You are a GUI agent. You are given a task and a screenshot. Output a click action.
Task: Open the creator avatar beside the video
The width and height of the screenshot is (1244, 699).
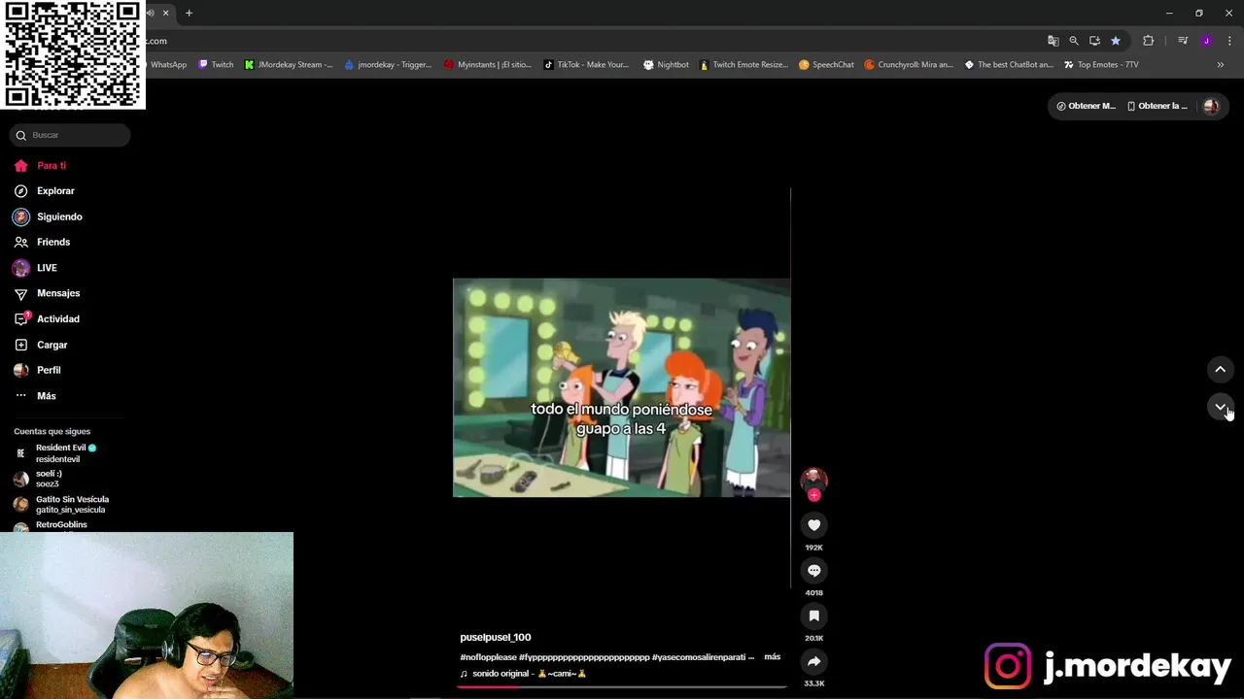814,479
